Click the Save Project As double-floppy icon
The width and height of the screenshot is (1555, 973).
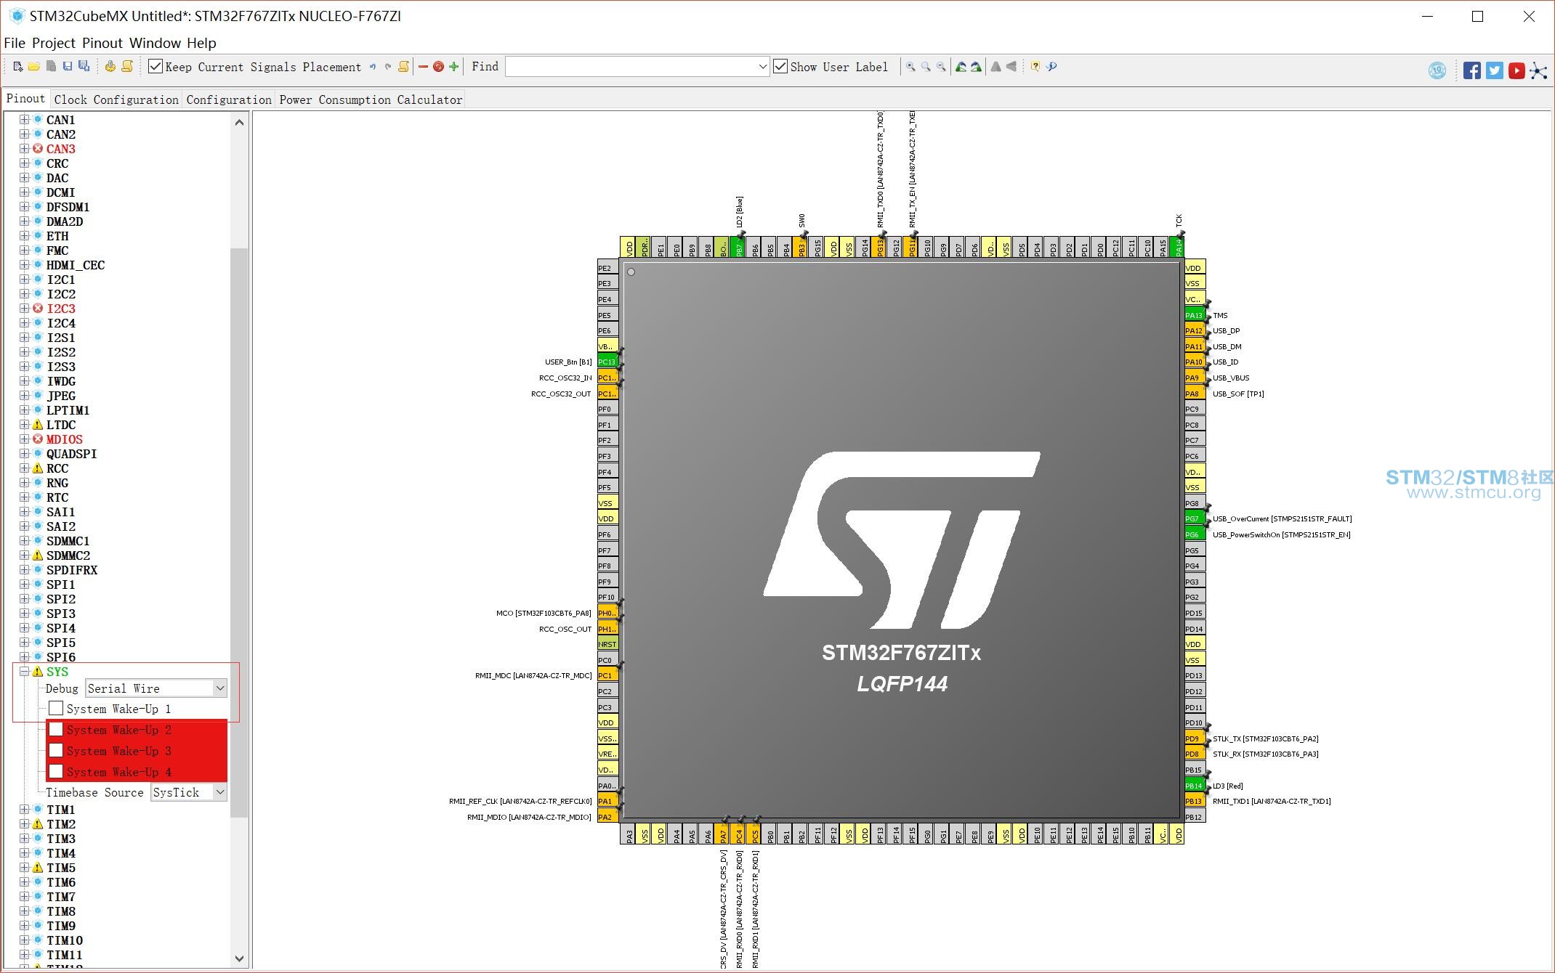click(x=84, y=67)
